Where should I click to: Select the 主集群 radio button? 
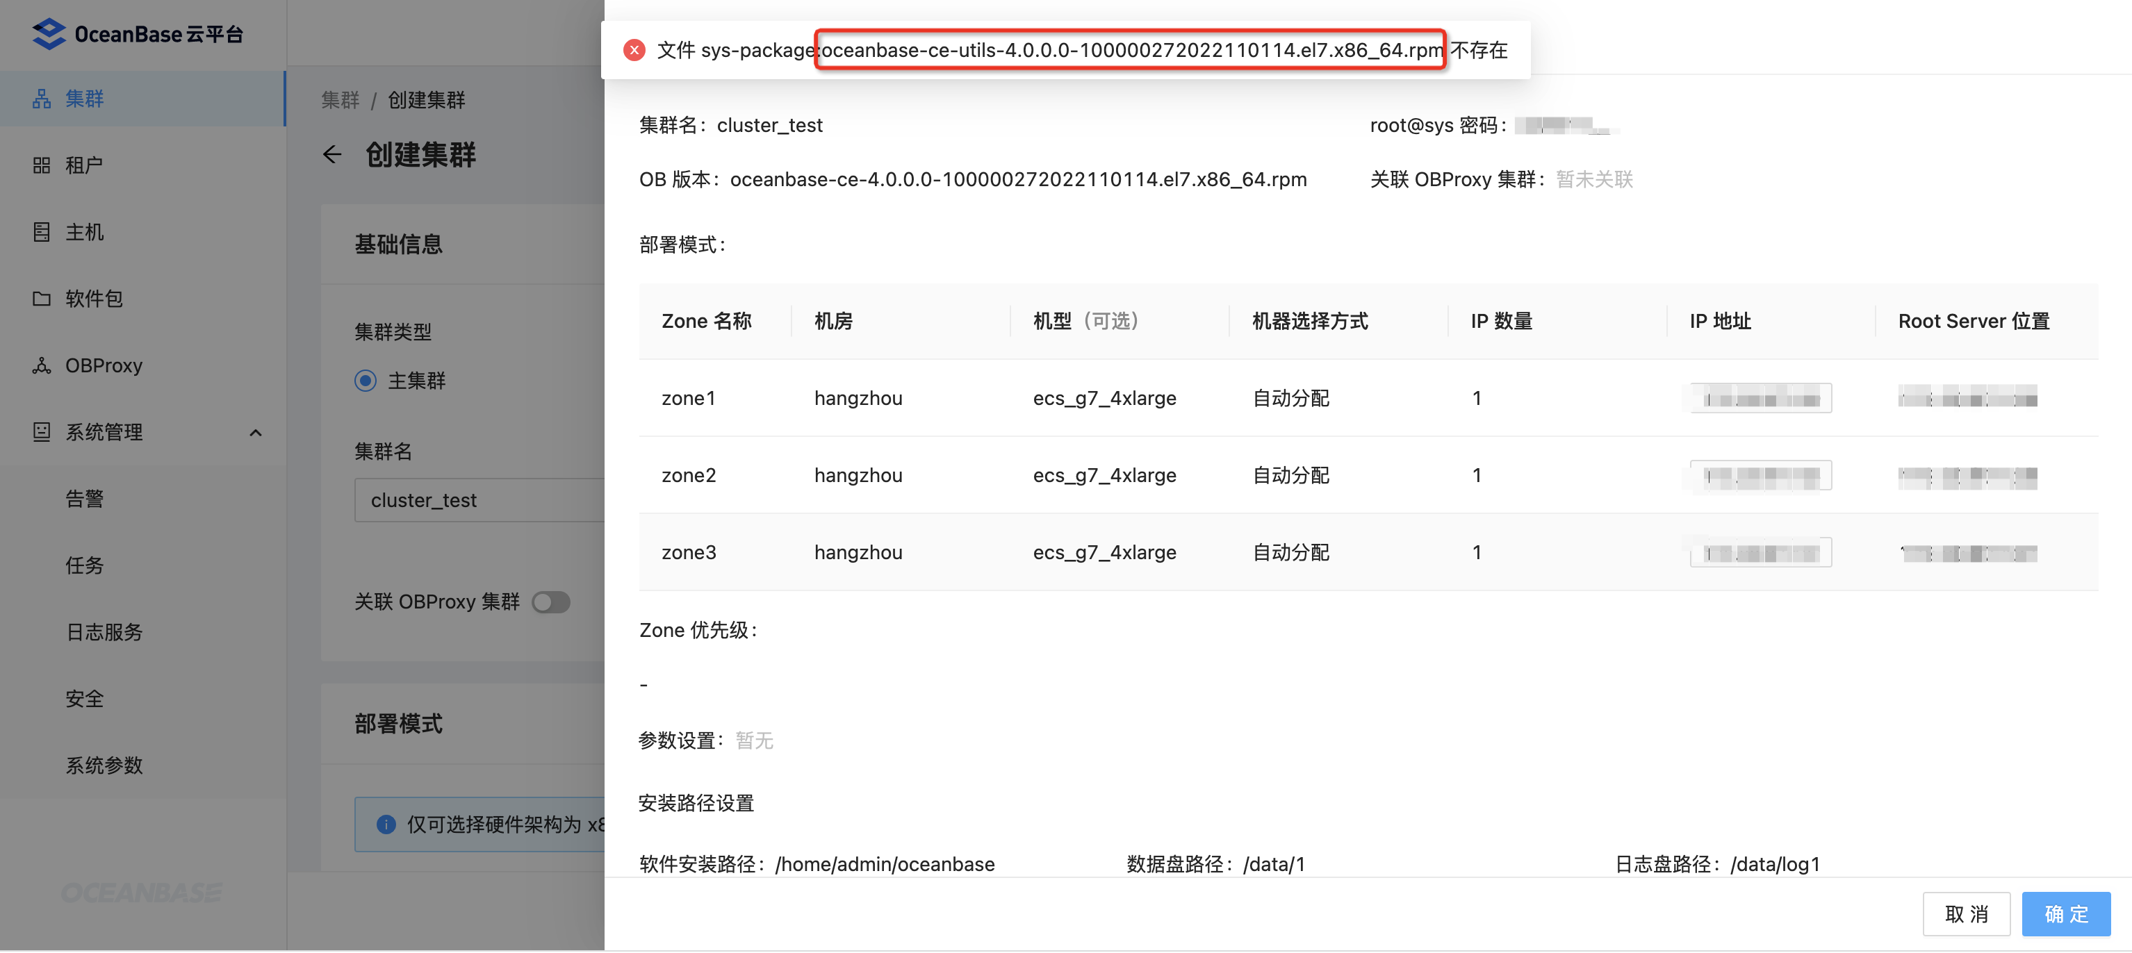tap(365, 381)
